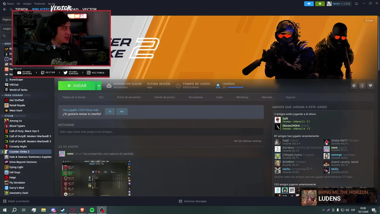Collapse the STEAM library category
Screen dimensions: 380x214
(x=3, y=116)
